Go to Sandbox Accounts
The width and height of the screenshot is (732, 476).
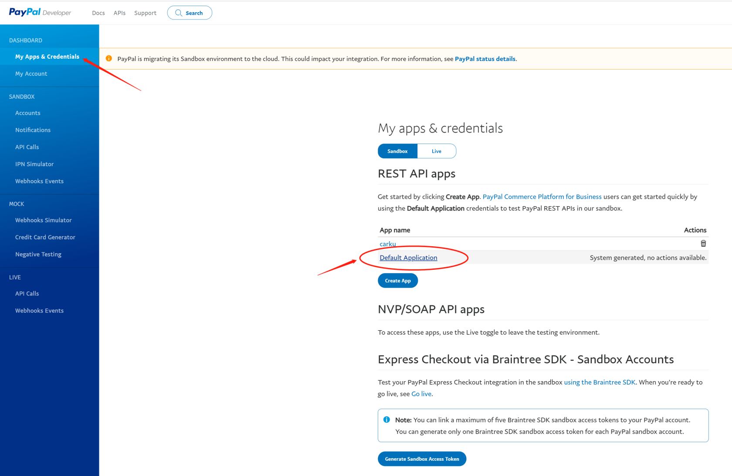tap(28, 113)
